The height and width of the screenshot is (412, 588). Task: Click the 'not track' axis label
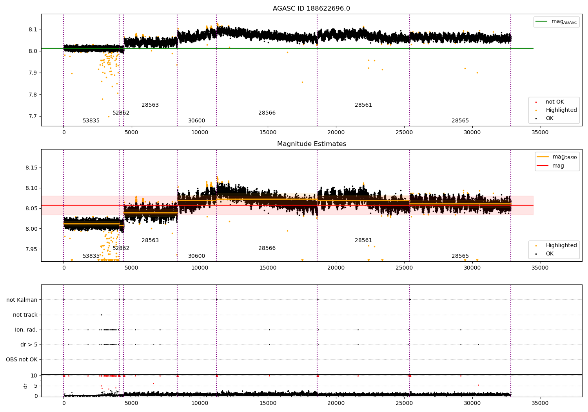pyautogui.click(x=25, y=315)
